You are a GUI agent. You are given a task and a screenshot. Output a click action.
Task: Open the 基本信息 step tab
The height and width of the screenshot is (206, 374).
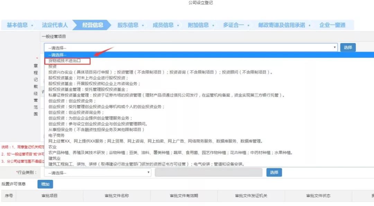click(x=17, y=25)
